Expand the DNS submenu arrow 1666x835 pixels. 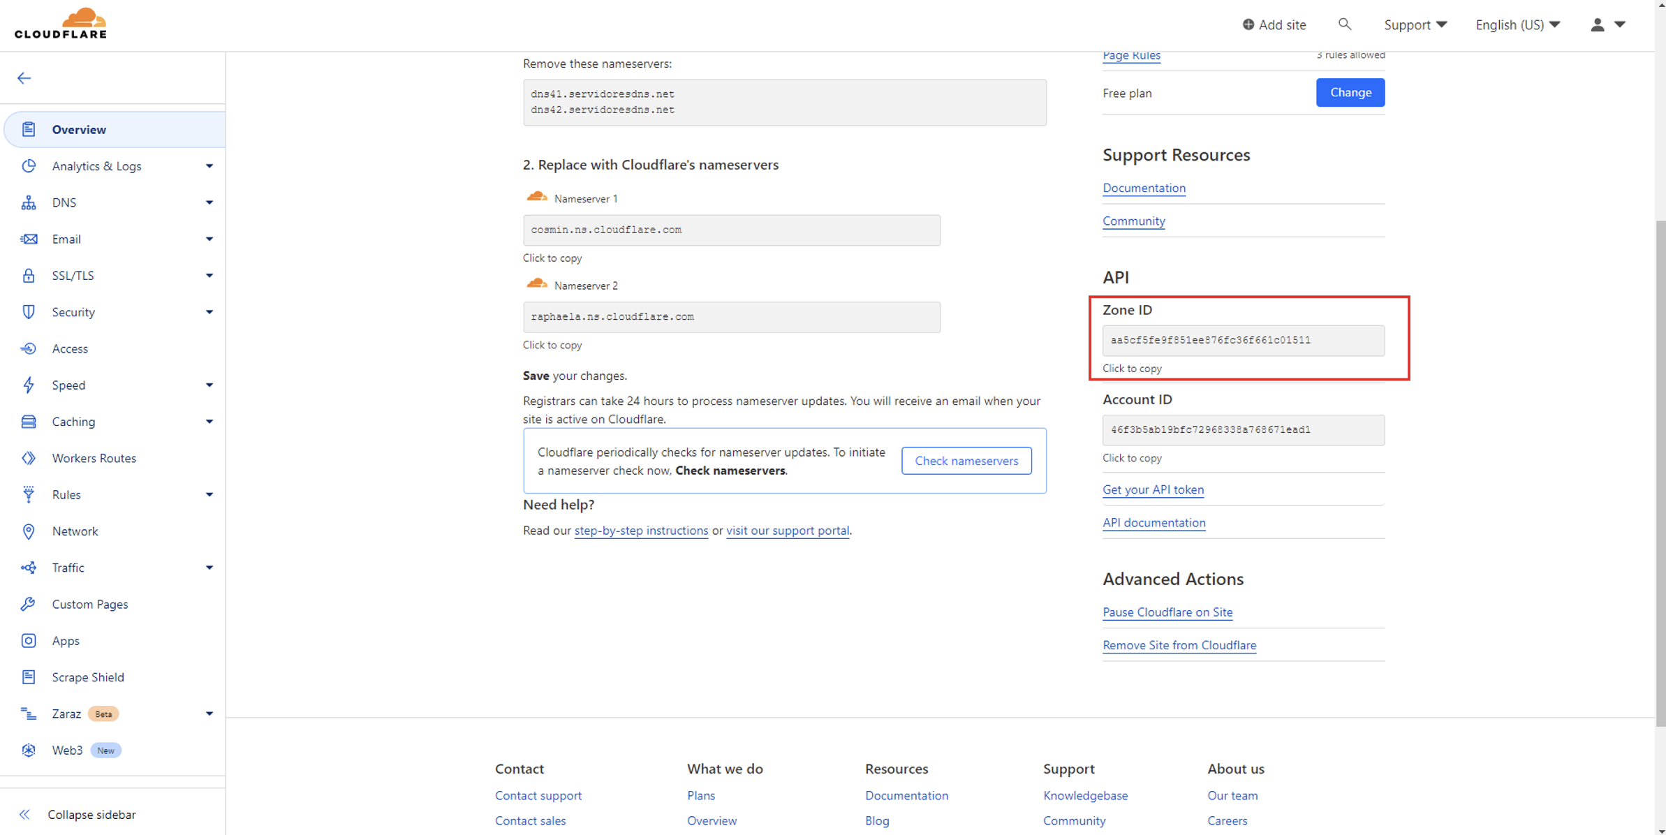tap(209, 202)
